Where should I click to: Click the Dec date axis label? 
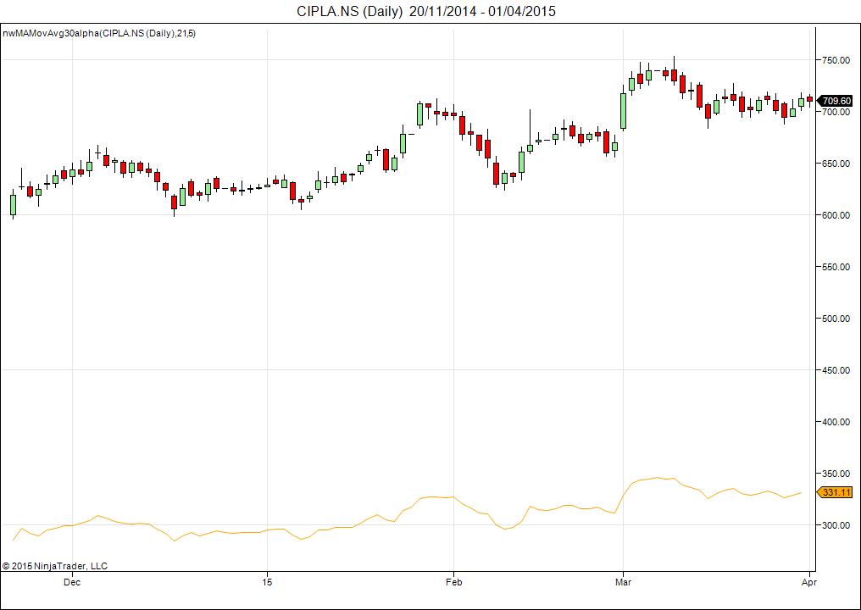[x=72, y=582]
